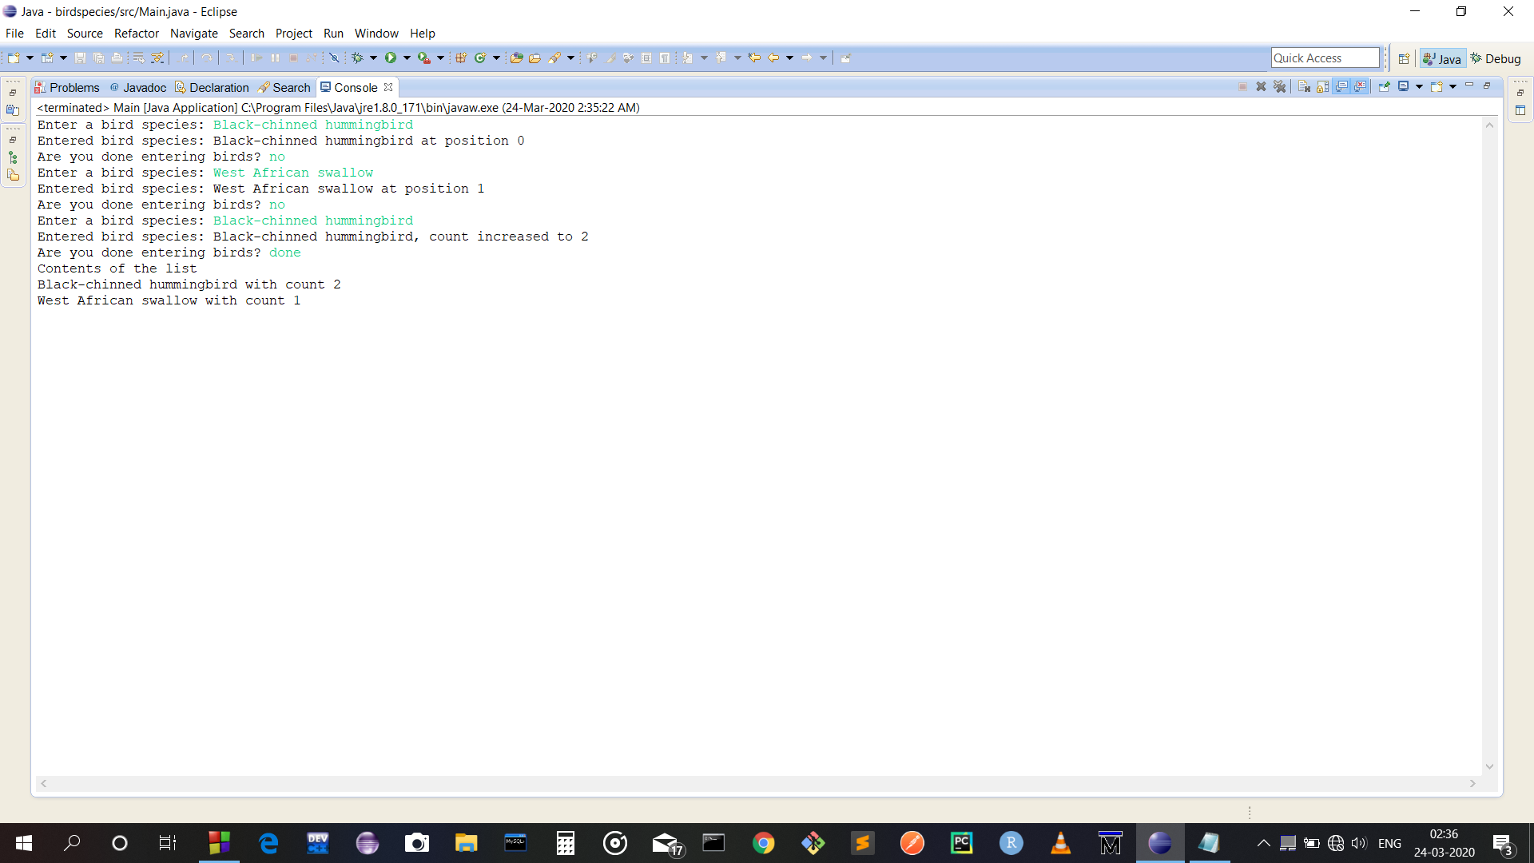The height and width of the screenshot is (863, 1534).
Task: Click the Clear Console icon
Action: click(1304, 86)
